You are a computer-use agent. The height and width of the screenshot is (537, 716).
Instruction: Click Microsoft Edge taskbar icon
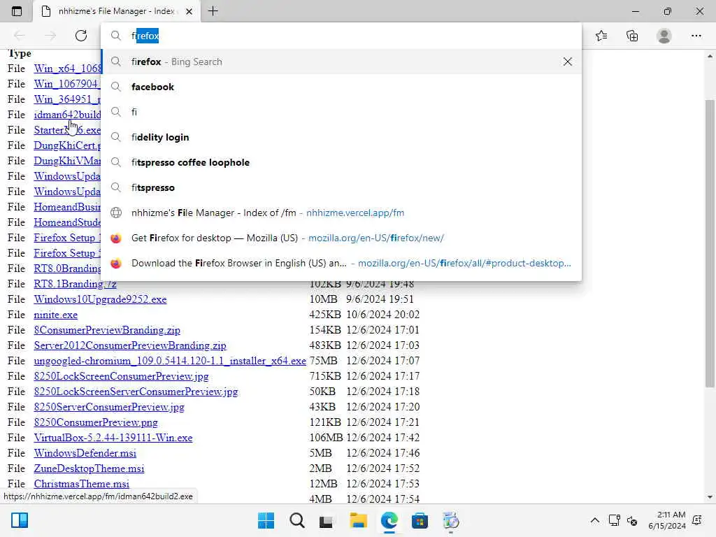click(x=389, y=520)
